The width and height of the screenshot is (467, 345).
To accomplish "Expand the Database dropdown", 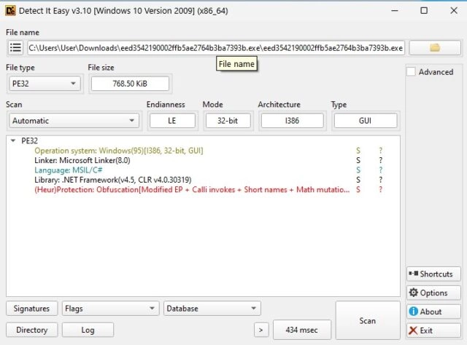I will 212,309.
